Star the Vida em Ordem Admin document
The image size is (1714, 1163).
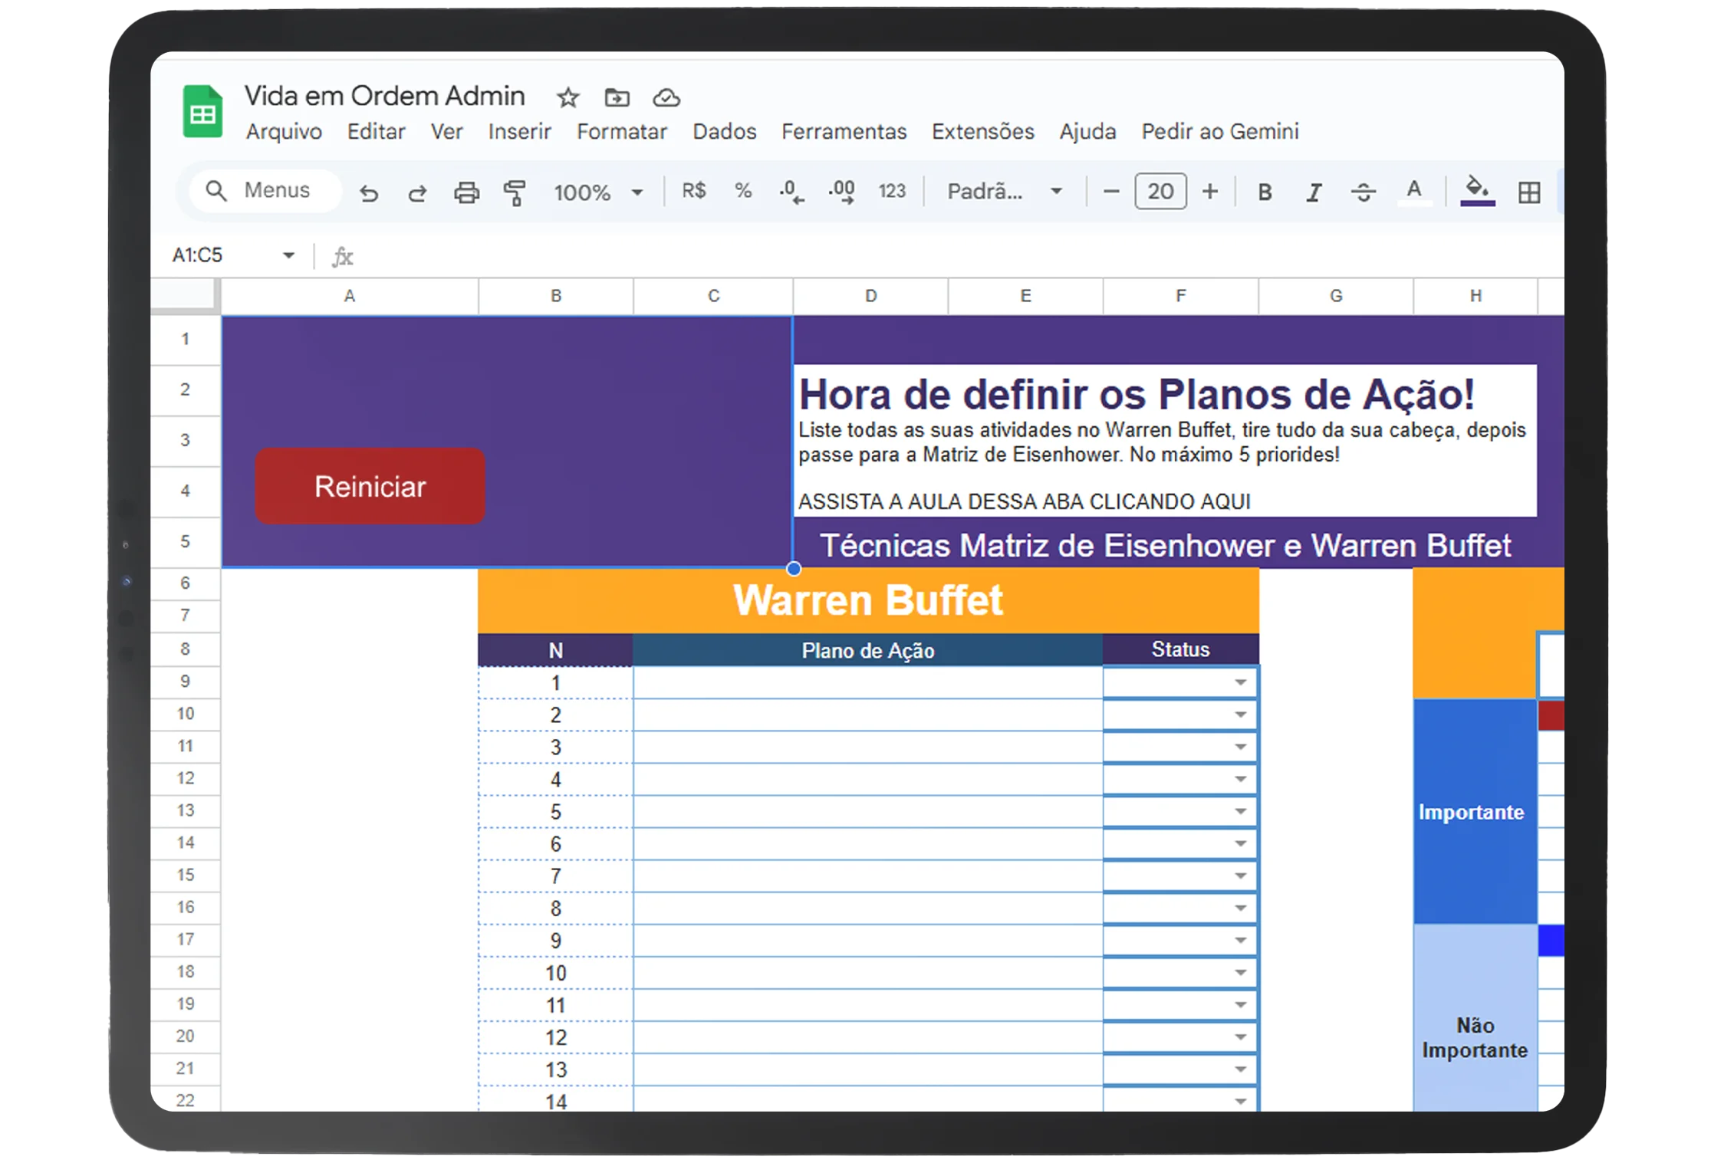(567, 97)
